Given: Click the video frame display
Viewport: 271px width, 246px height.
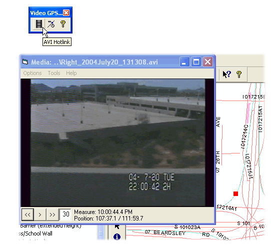Looking at the screenshot, I should pos(118,143).
